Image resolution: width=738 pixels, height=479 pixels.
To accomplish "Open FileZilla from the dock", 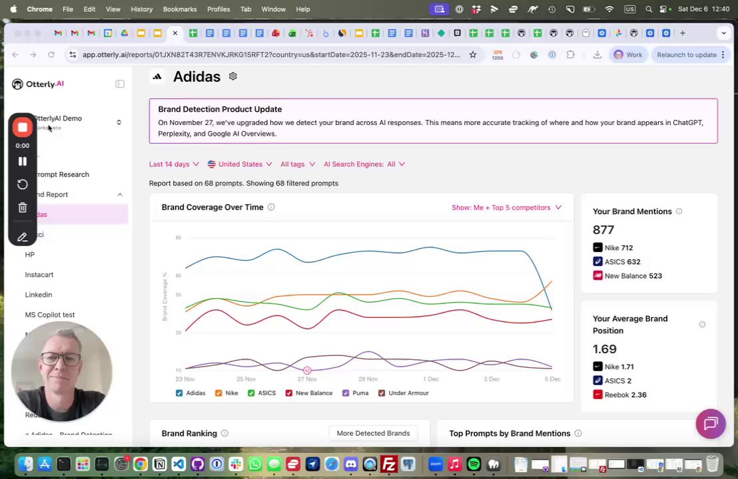I will [389, 464].
